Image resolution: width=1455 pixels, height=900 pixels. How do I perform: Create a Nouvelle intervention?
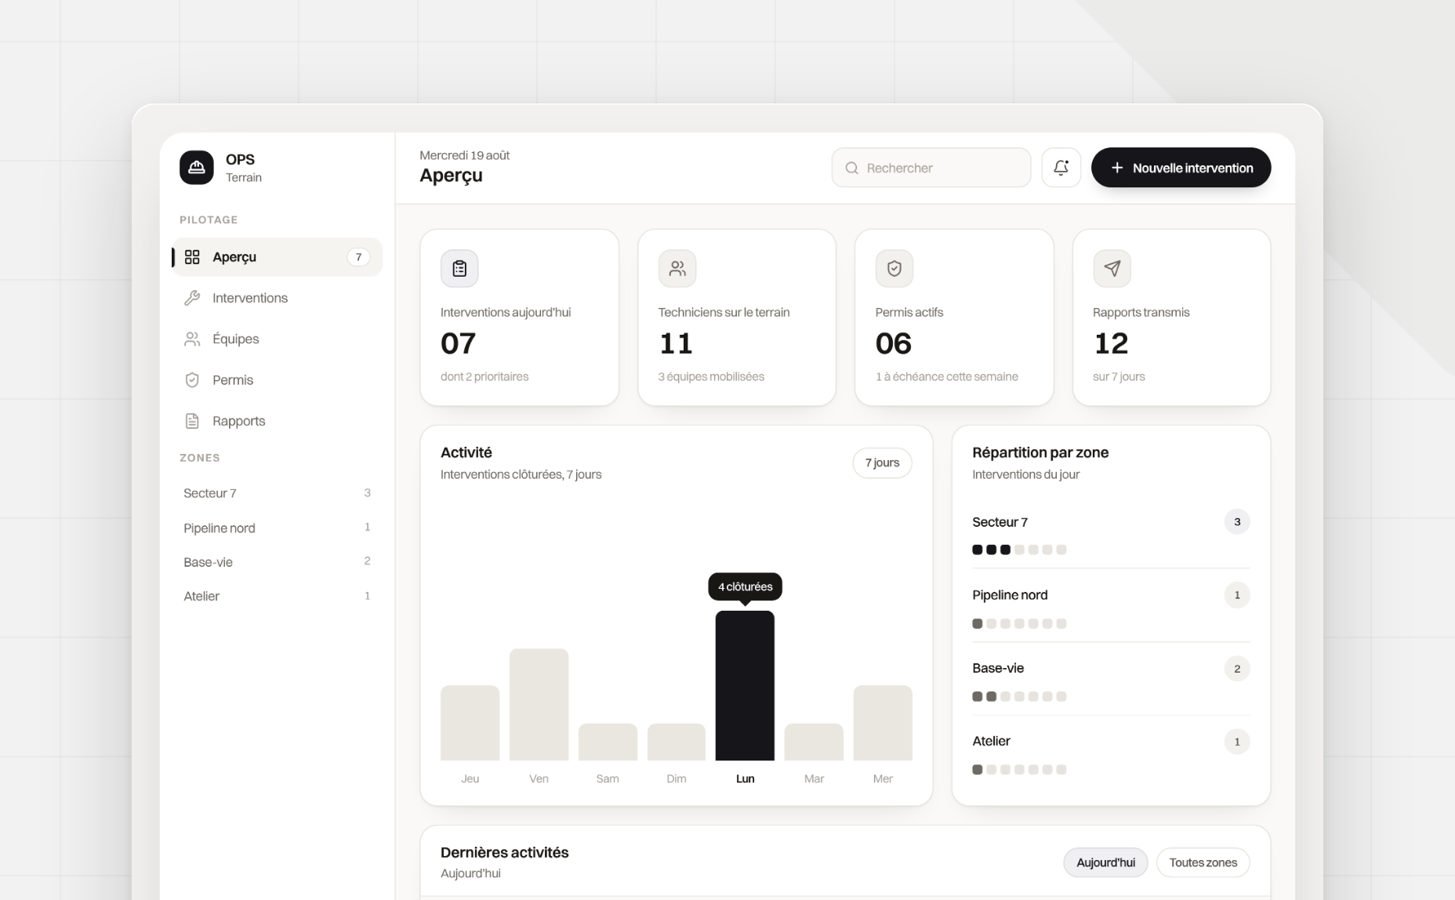click(1181, 168)
